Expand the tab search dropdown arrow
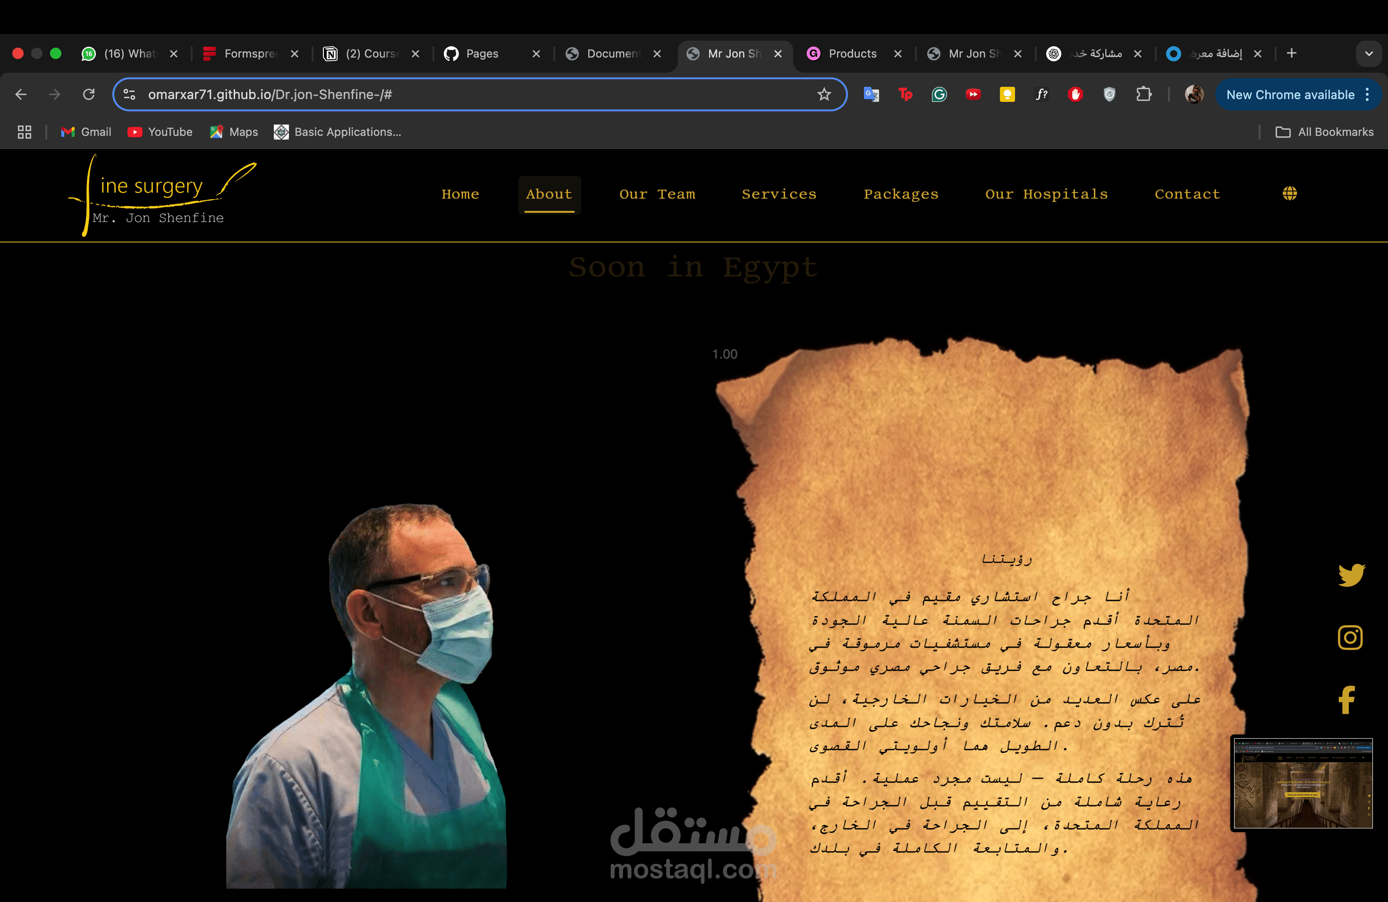 [1369, 54]
